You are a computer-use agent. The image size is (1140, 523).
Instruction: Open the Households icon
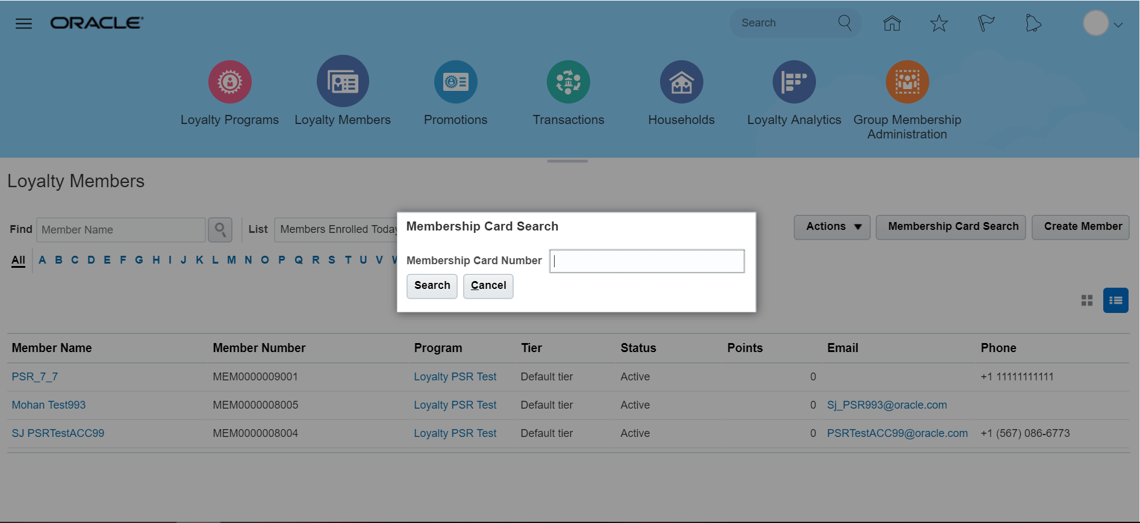(682, 82)
